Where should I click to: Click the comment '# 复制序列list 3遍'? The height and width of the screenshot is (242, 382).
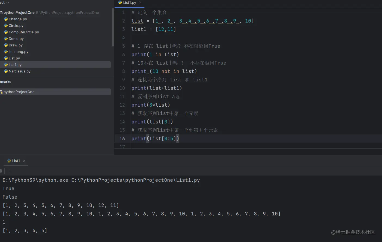coord(156,97)
